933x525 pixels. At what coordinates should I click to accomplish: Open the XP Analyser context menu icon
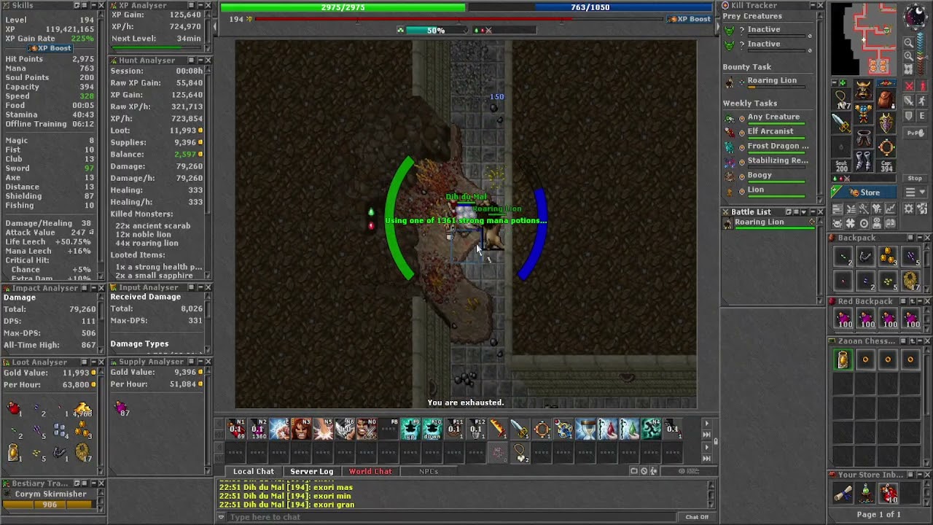click(x=191, y=5)
